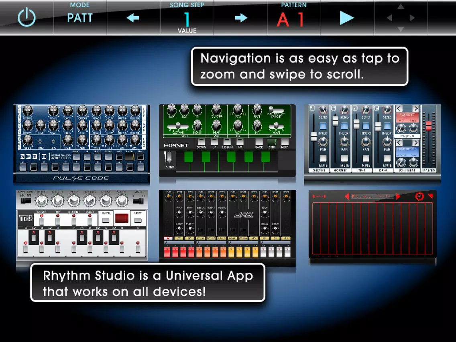The height and width of the screenshot is (342, 456).
Task: Move the red MASTER fader
Action: tap(428, 126)
